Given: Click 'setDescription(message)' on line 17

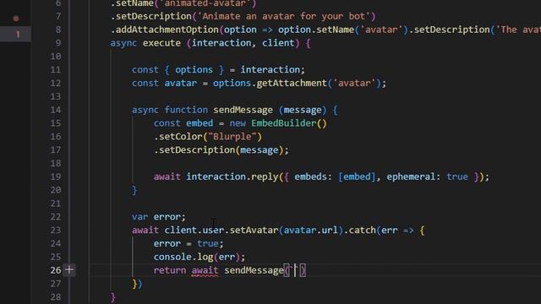Looking at the screenshot, I should pyautogui.click(x=221, y=150).
